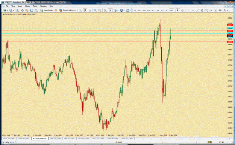
Task: Open the Insert menu
Action: point(20,6)
